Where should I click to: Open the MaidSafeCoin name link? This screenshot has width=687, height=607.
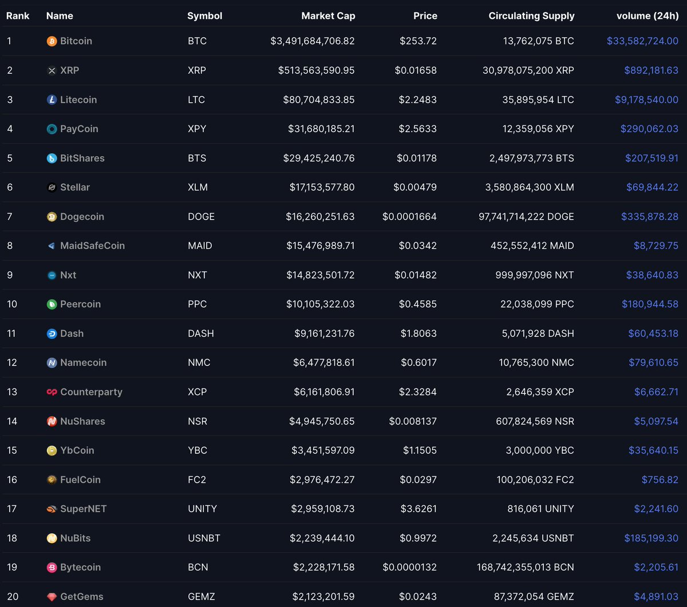(92, 245)
